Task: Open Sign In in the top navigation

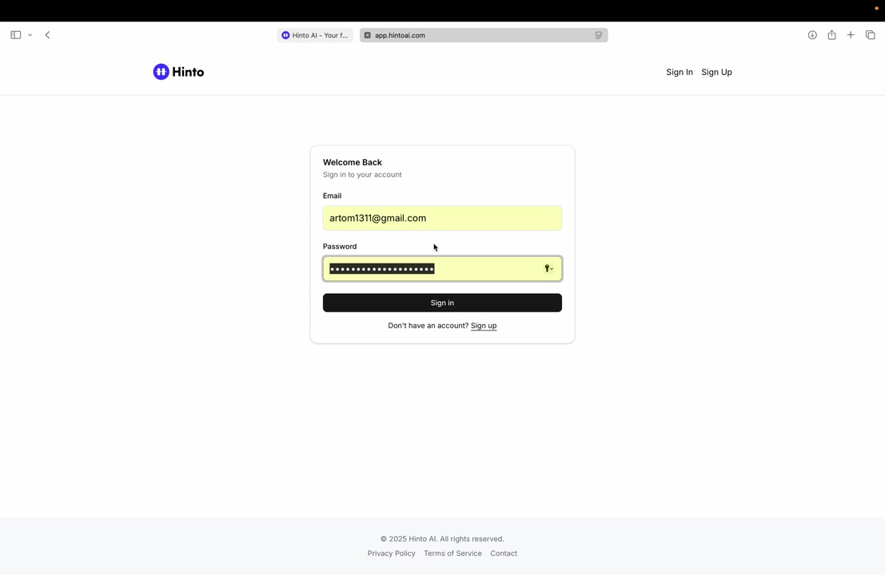Action: pos(679,72)
